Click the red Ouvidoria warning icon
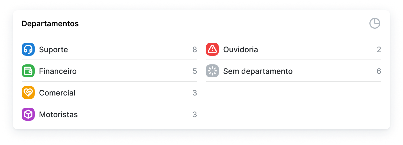The image size is (403, 145). click(x=212, y=50)
